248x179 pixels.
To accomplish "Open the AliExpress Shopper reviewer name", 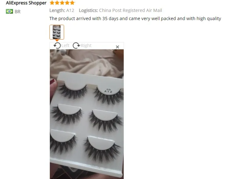I will 26,3.
